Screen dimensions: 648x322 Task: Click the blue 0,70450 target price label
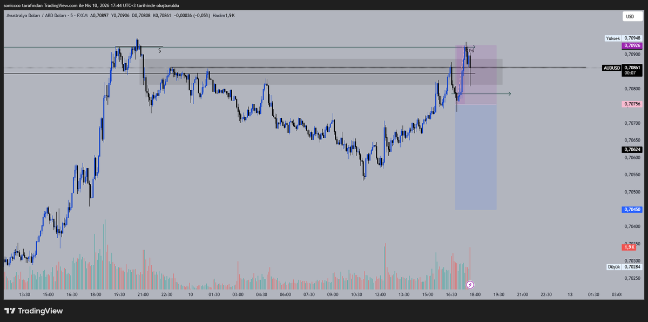tap(632, 209)
